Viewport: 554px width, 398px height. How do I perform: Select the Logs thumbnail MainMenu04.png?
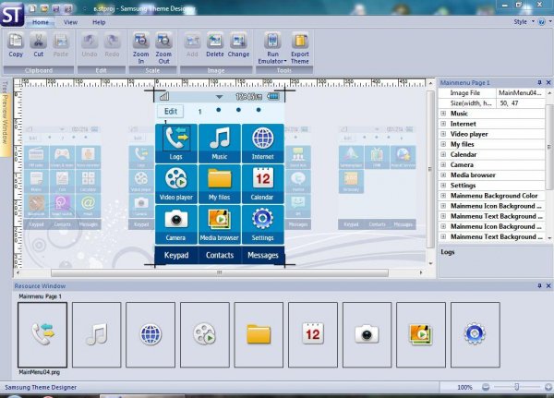pos(42,334)
